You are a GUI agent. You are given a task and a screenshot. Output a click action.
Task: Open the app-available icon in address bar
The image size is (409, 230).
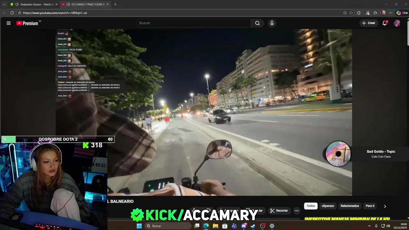point(345,13)
